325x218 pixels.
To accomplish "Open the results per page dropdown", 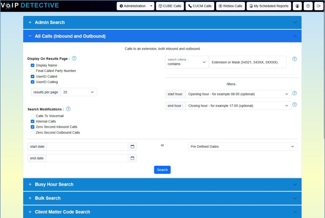I will [x=79, y=92].
